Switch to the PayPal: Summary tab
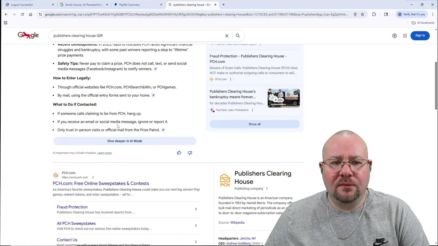Screen dimensions: 438x246 tap(138, 5)
